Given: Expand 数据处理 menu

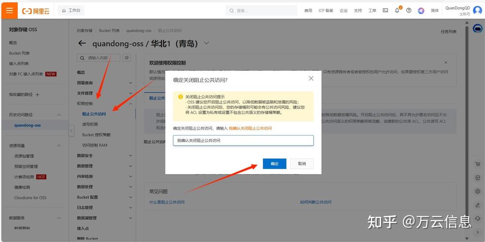Looking at the screenshot, I should (130, 187).
